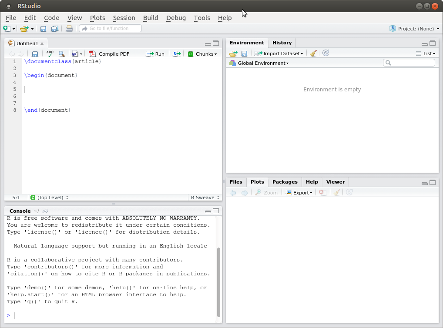Minimize the source editor pane

coord(208,44)
